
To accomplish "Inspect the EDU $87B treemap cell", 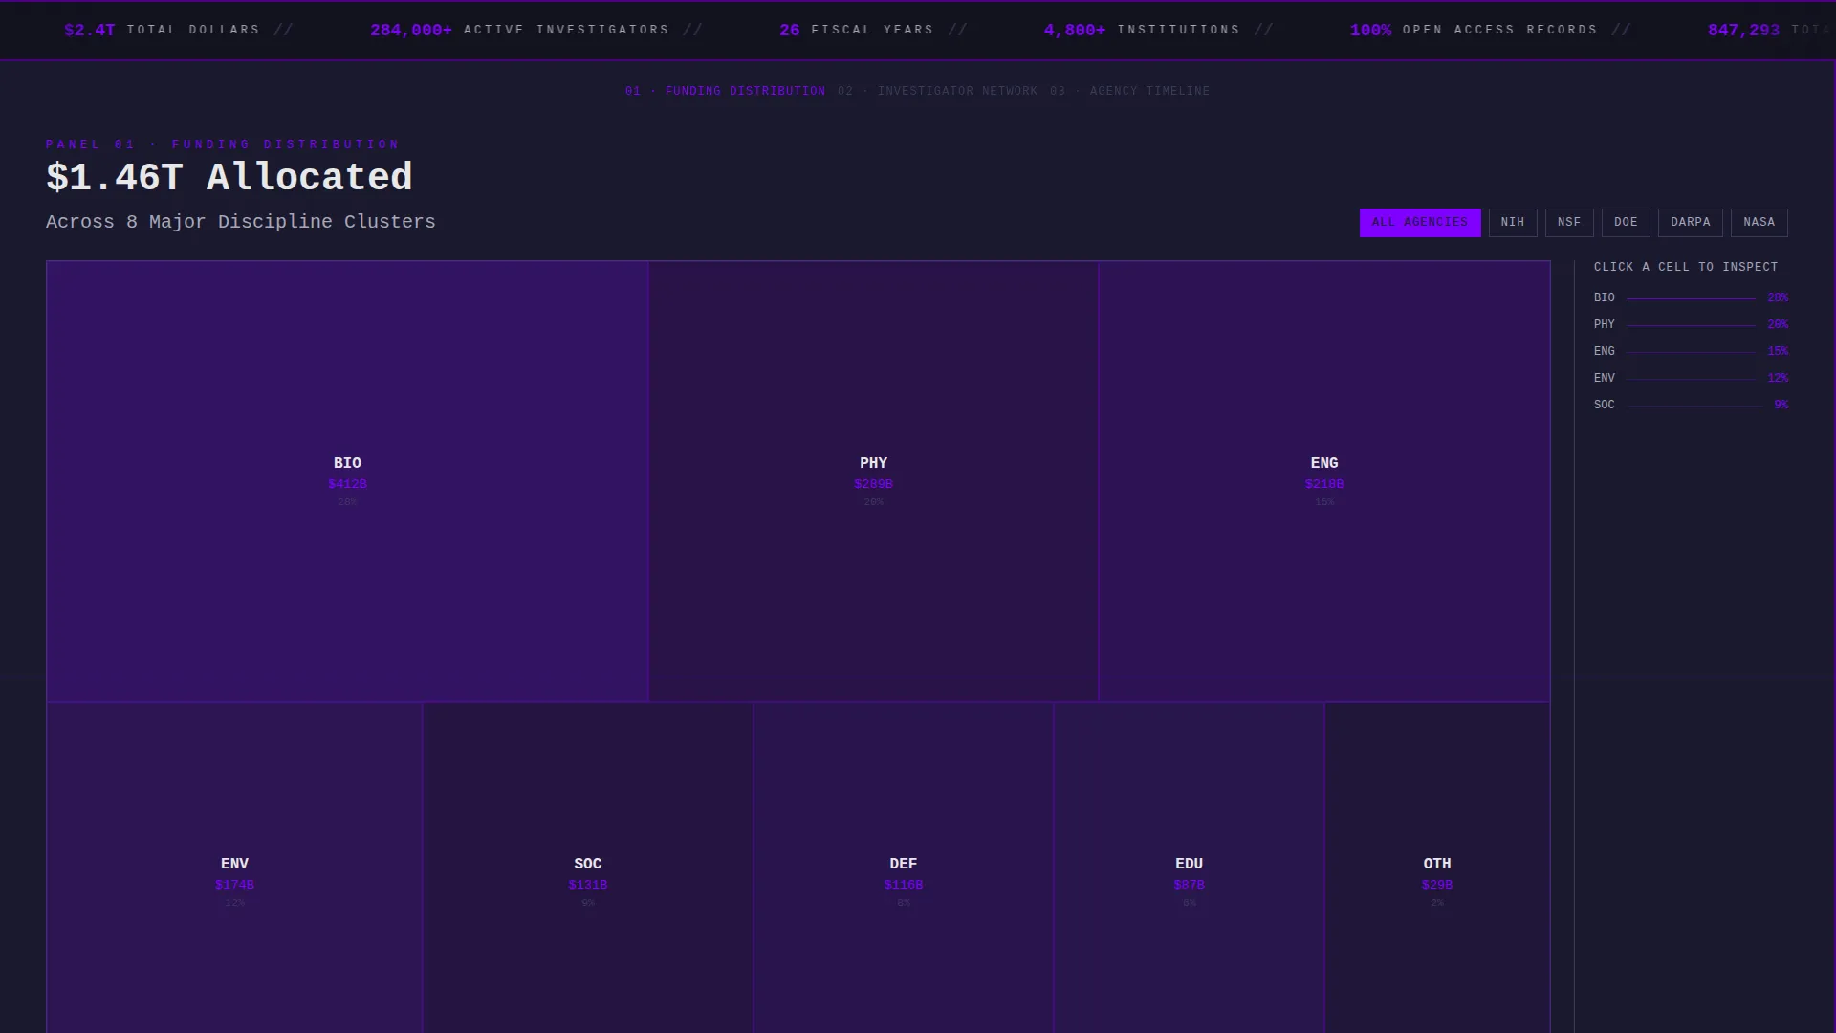I will pyautogui.click(x=1189, y=868).
